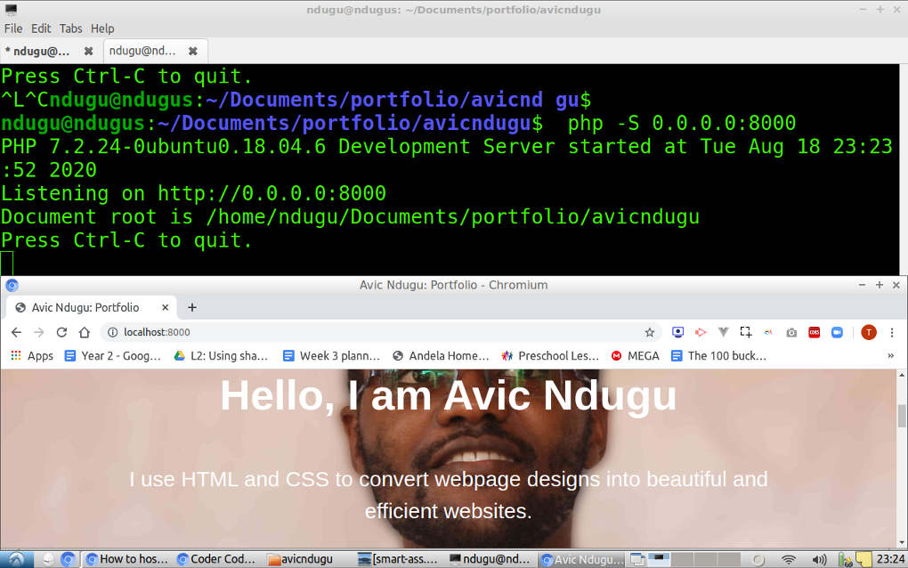Image resolution: width=908 pixels, height=568 pixels.
Task: Open the CORS extension icon
Action: coord(814,331)
